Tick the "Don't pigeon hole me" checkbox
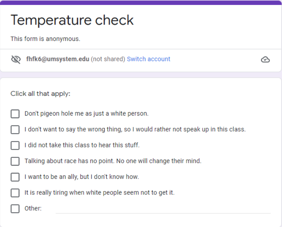Screen dimensions: 282x227 click(x=15, y=114)
